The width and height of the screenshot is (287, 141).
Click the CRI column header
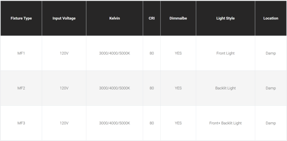[152, 18]
